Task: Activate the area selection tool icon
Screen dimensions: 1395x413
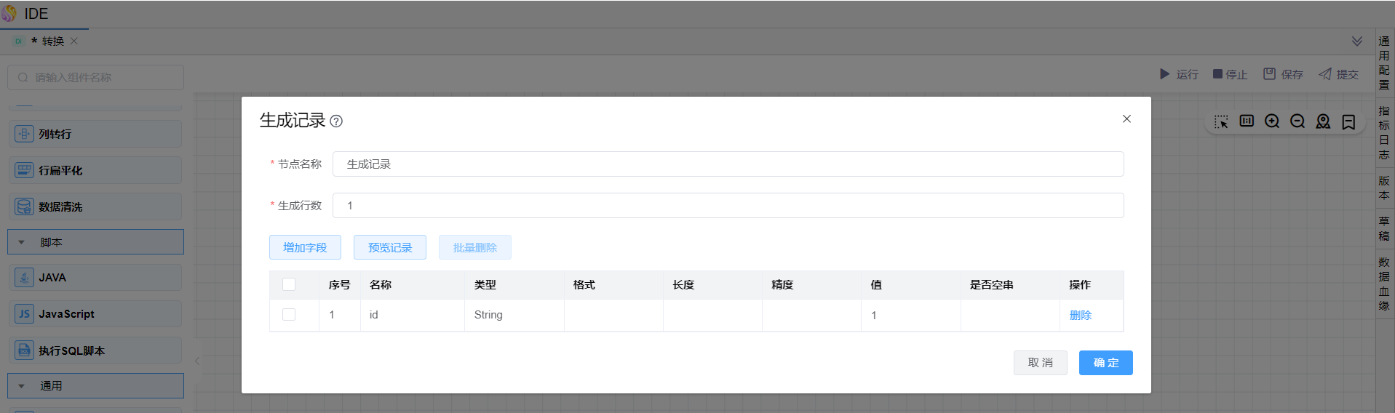Action: coord(1221,121)
